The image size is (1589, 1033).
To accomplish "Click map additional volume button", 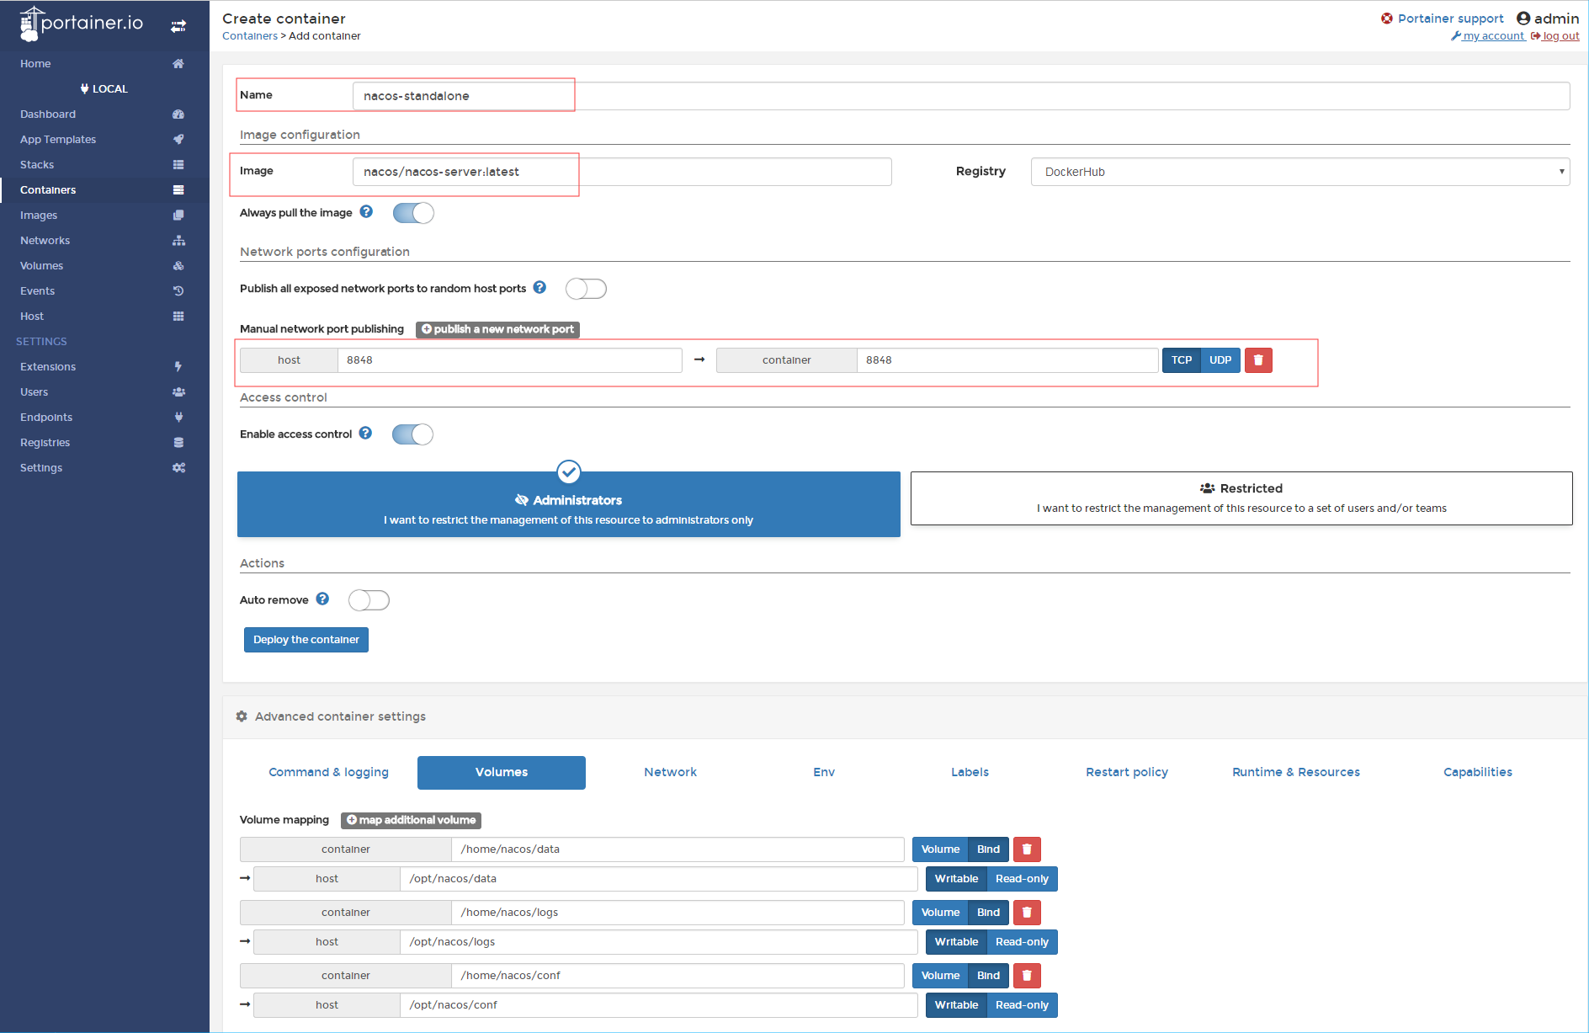I will click(x=411, y=820).
